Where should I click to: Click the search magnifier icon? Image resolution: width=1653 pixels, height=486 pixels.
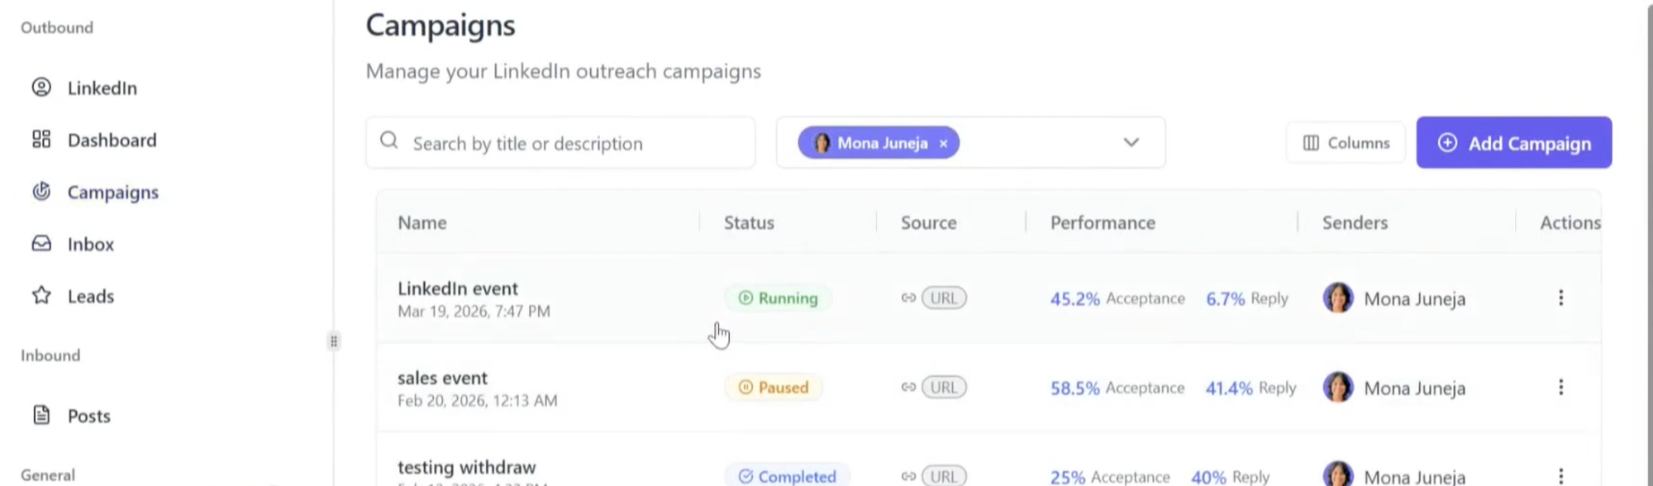click(389, 141)
